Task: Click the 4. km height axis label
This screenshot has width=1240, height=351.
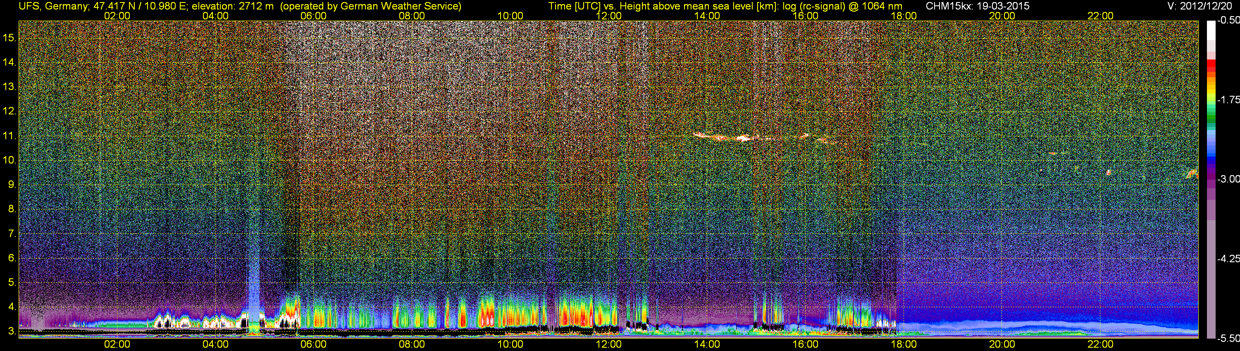Action: pyautogui.click(x=12, y=307)
